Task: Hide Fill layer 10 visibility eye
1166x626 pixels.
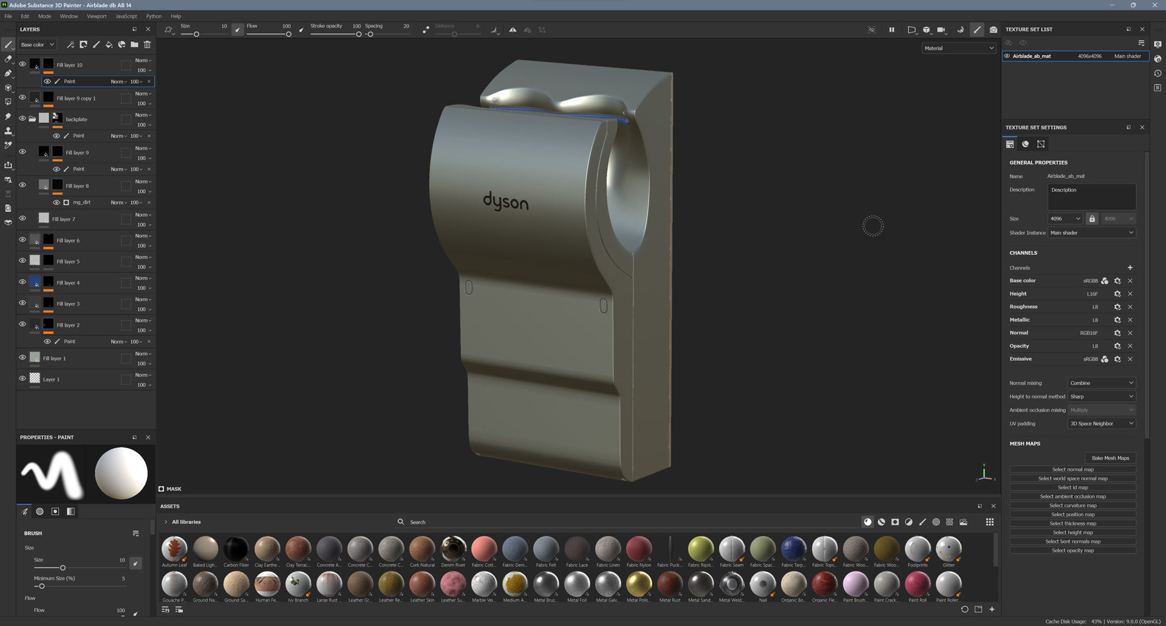Action: [x=22, y=64]
